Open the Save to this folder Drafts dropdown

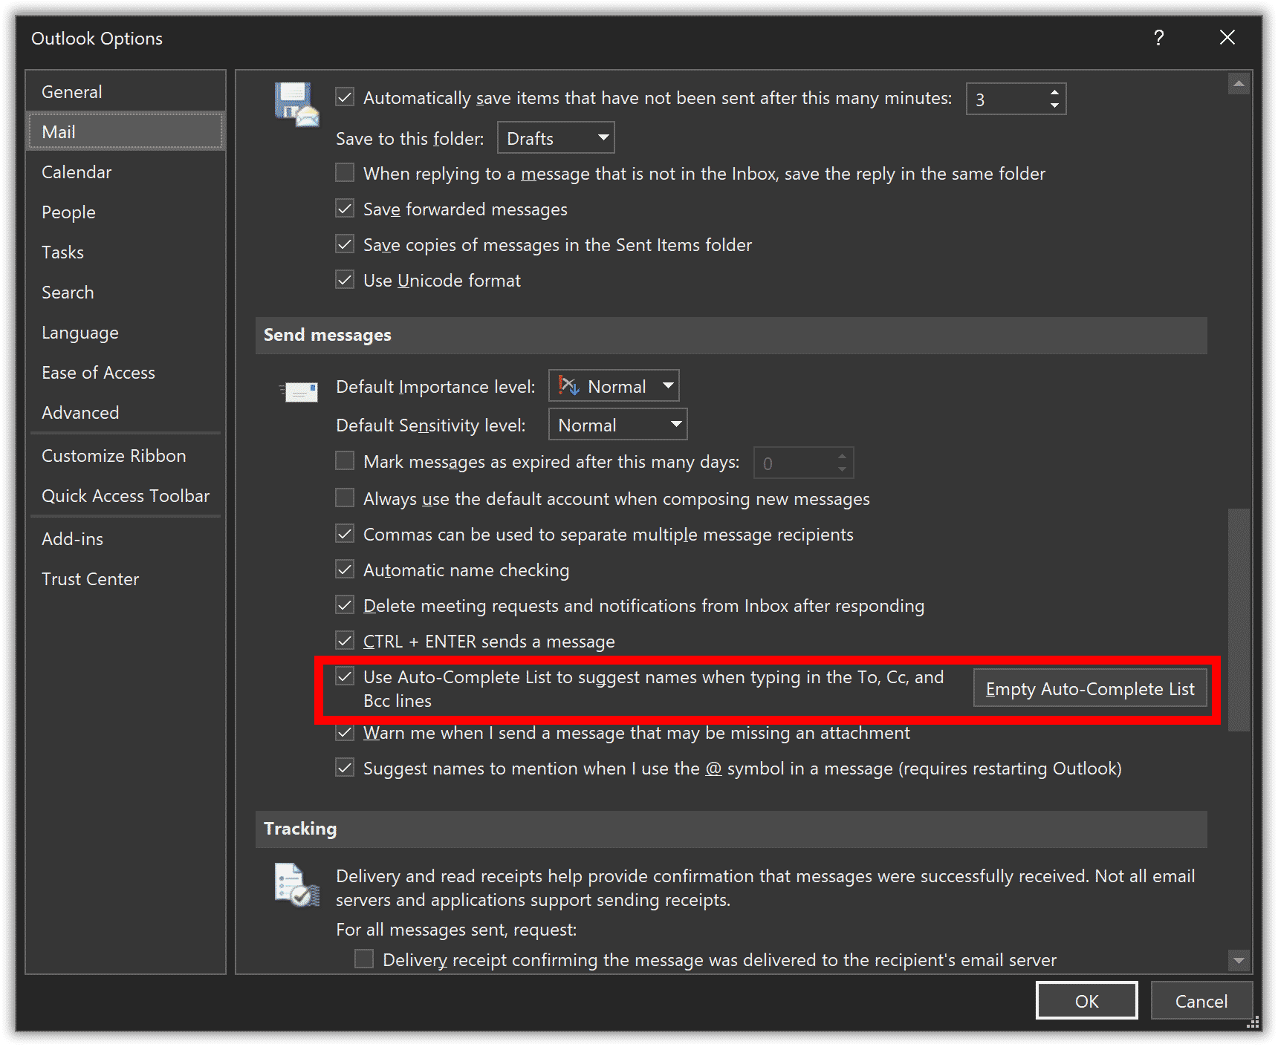click(556, 138)
